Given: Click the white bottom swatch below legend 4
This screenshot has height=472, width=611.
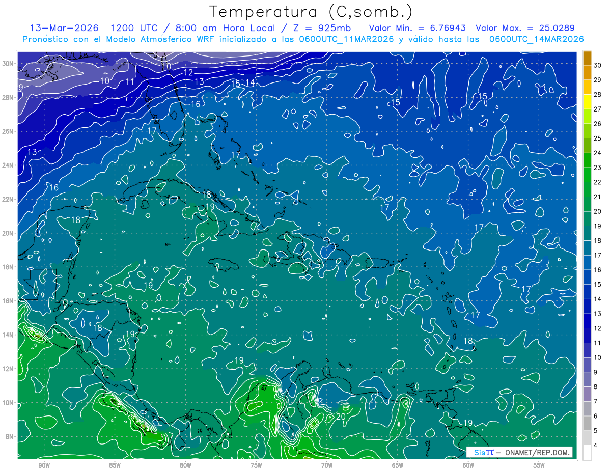Looking at the screenshot, I should (587, 453).
